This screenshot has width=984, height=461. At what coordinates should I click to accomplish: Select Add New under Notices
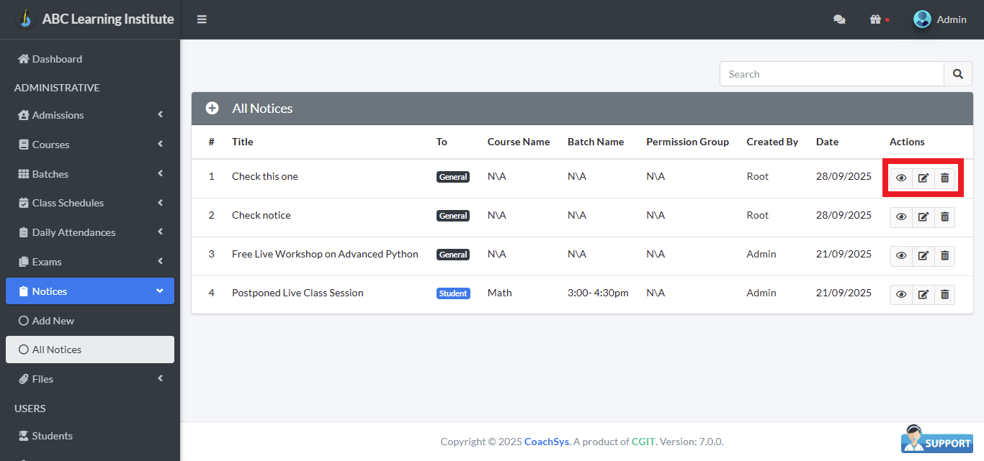point(53,321)
